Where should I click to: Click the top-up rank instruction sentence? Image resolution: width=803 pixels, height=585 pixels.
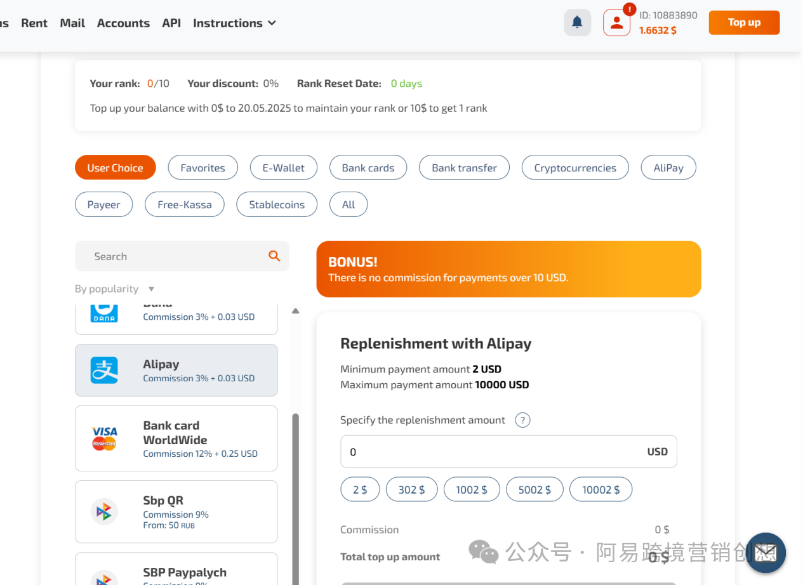289,108
